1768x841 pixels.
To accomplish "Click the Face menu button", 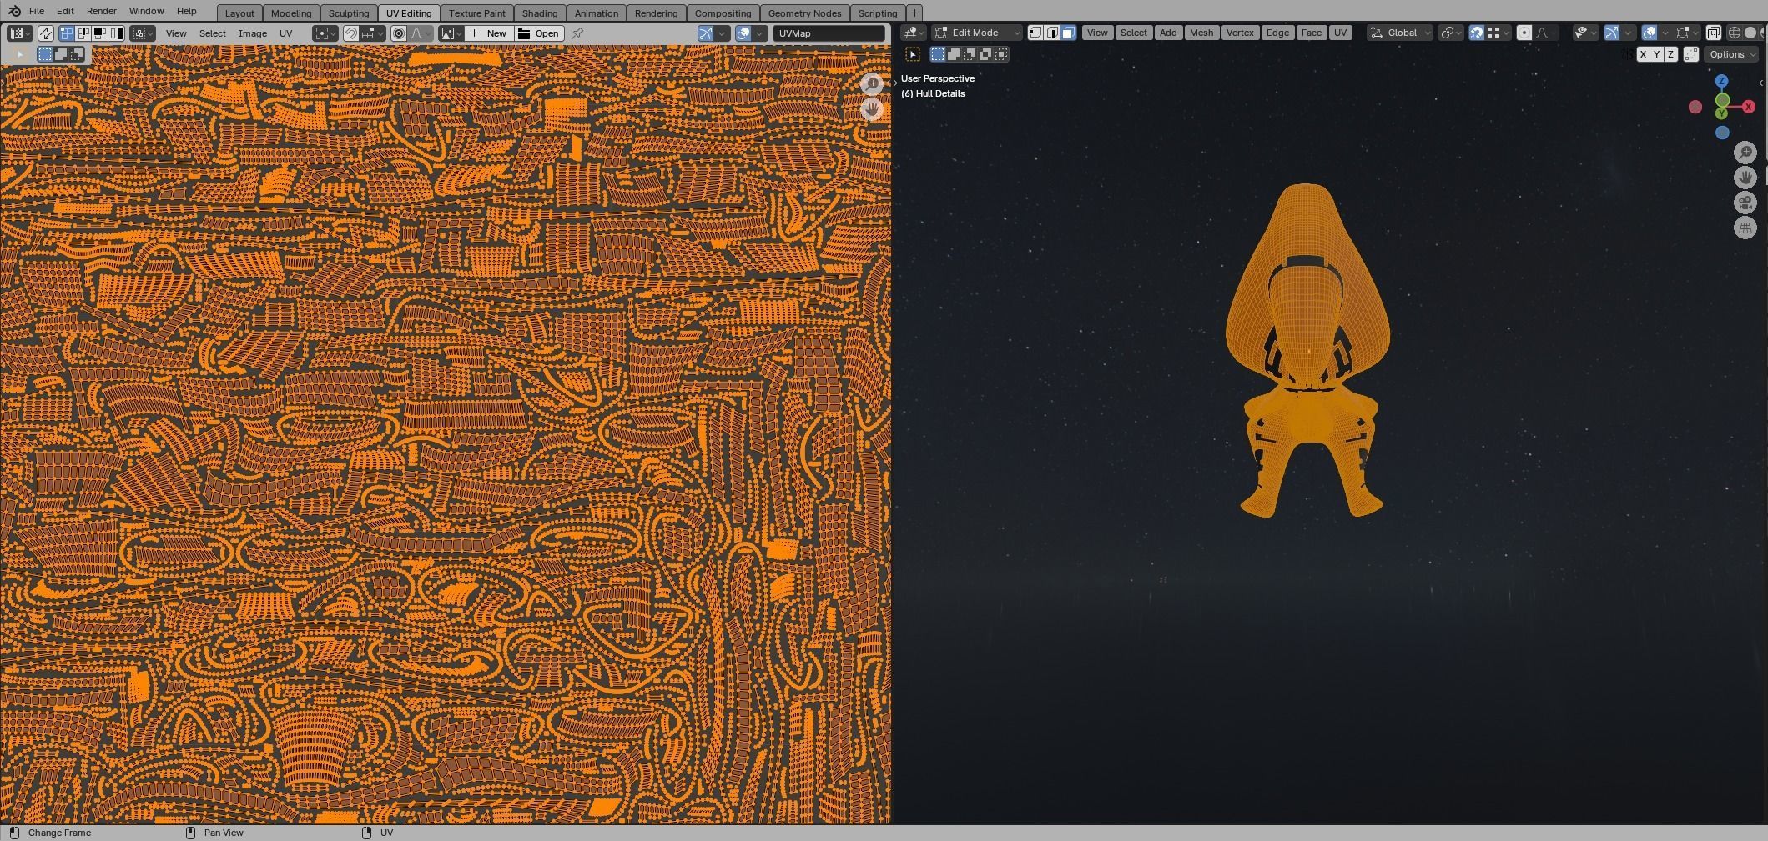I will coord(1312,33).
